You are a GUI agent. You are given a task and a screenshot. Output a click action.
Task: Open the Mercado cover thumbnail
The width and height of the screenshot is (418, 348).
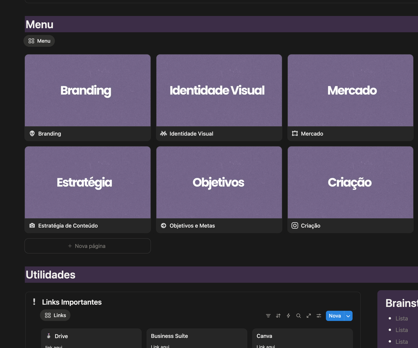tap(350, 90)
